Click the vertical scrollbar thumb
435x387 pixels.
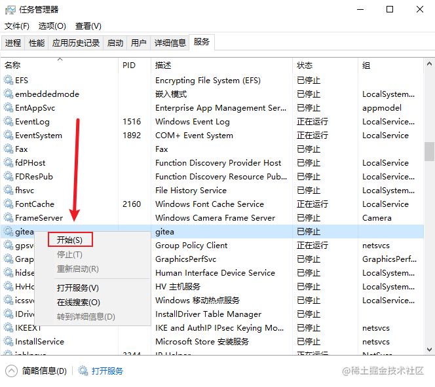pyautogui.click(x=429, y=151)
